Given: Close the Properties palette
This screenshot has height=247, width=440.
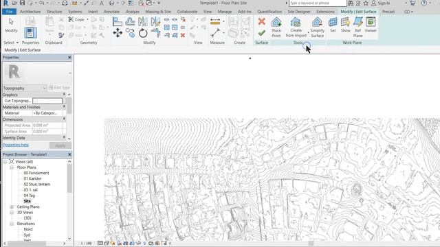Looking at the screenshot, I should (x=69, y=57).
